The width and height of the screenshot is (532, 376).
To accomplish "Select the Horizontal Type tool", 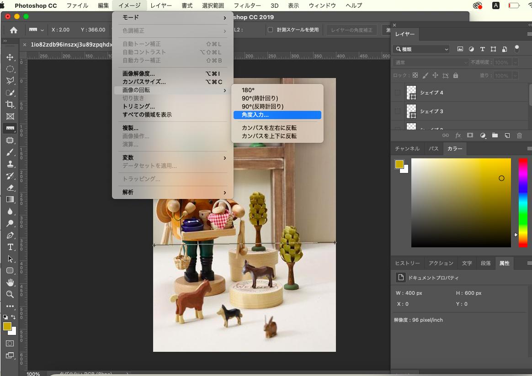I will pyautogui.click(x=10, y=247).
